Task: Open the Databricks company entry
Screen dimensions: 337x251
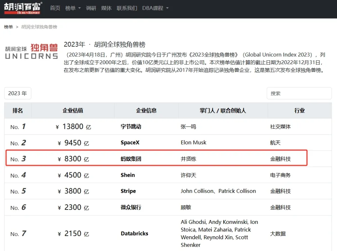Action: [134, 234]
